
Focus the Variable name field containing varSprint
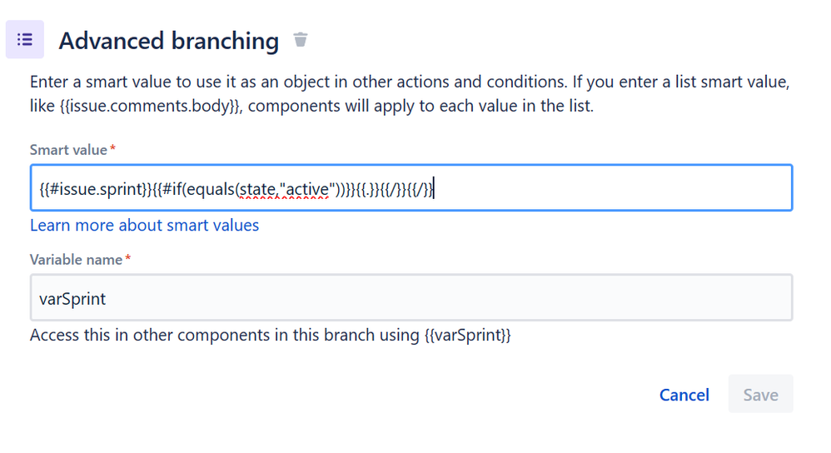[411, 298]
